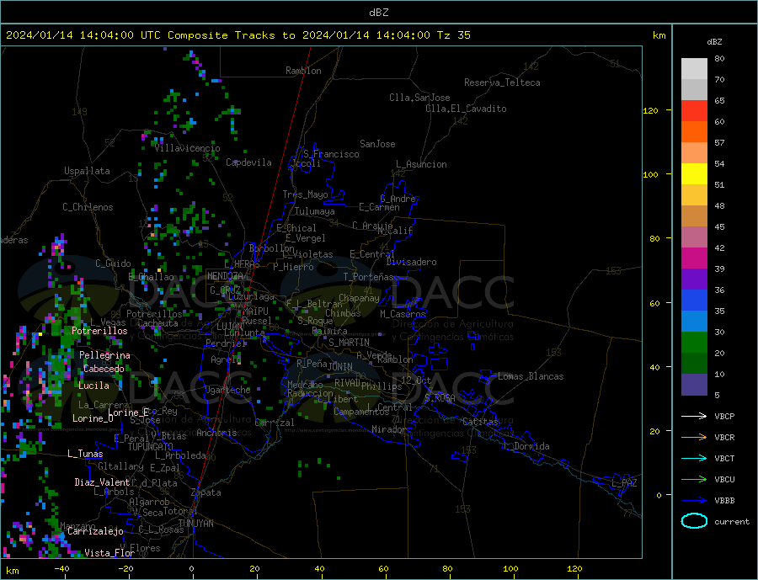
Task: Click the 'C_Chilenos' map label
Action: 88,207
